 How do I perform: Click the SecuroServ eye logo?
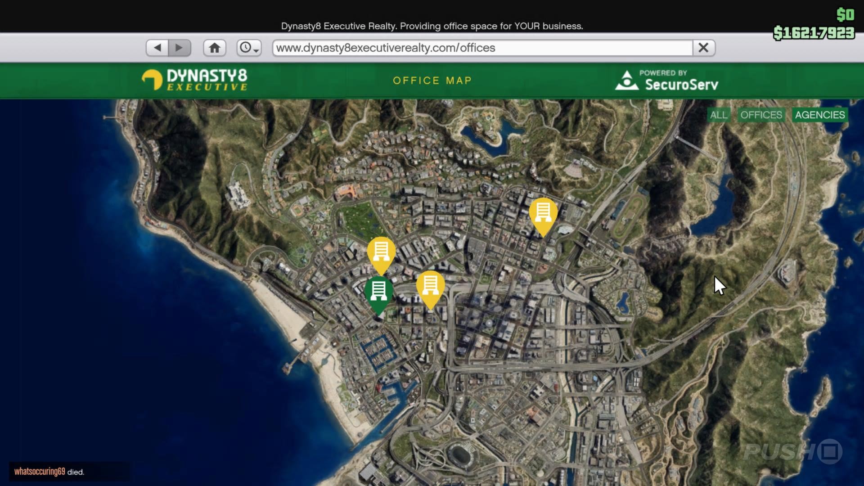pos(627,80)
